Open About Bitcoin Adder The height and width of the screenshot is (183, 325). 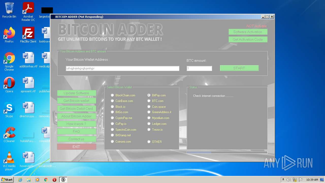76,116
